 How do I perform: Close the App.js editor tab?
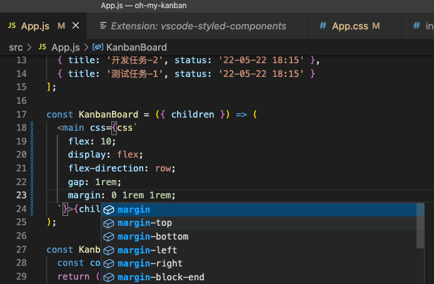coord(76,26)
